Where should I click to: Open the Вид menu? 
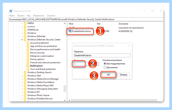pyautogui.click(x=29, y=16)
